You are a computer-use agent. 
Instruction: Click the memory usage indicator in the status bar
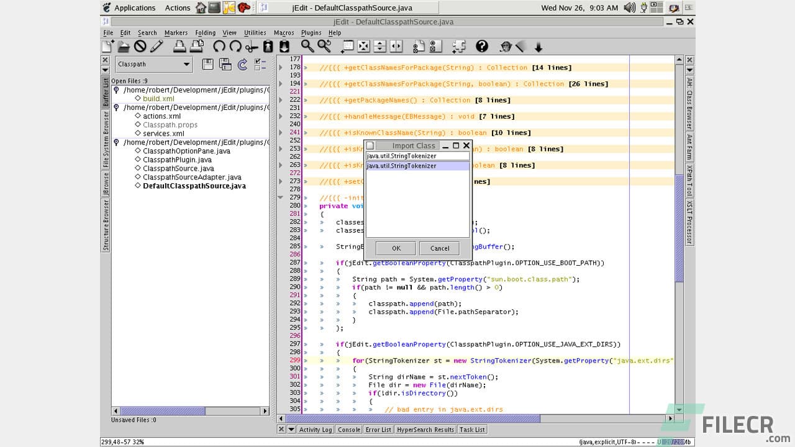point(673,442)
